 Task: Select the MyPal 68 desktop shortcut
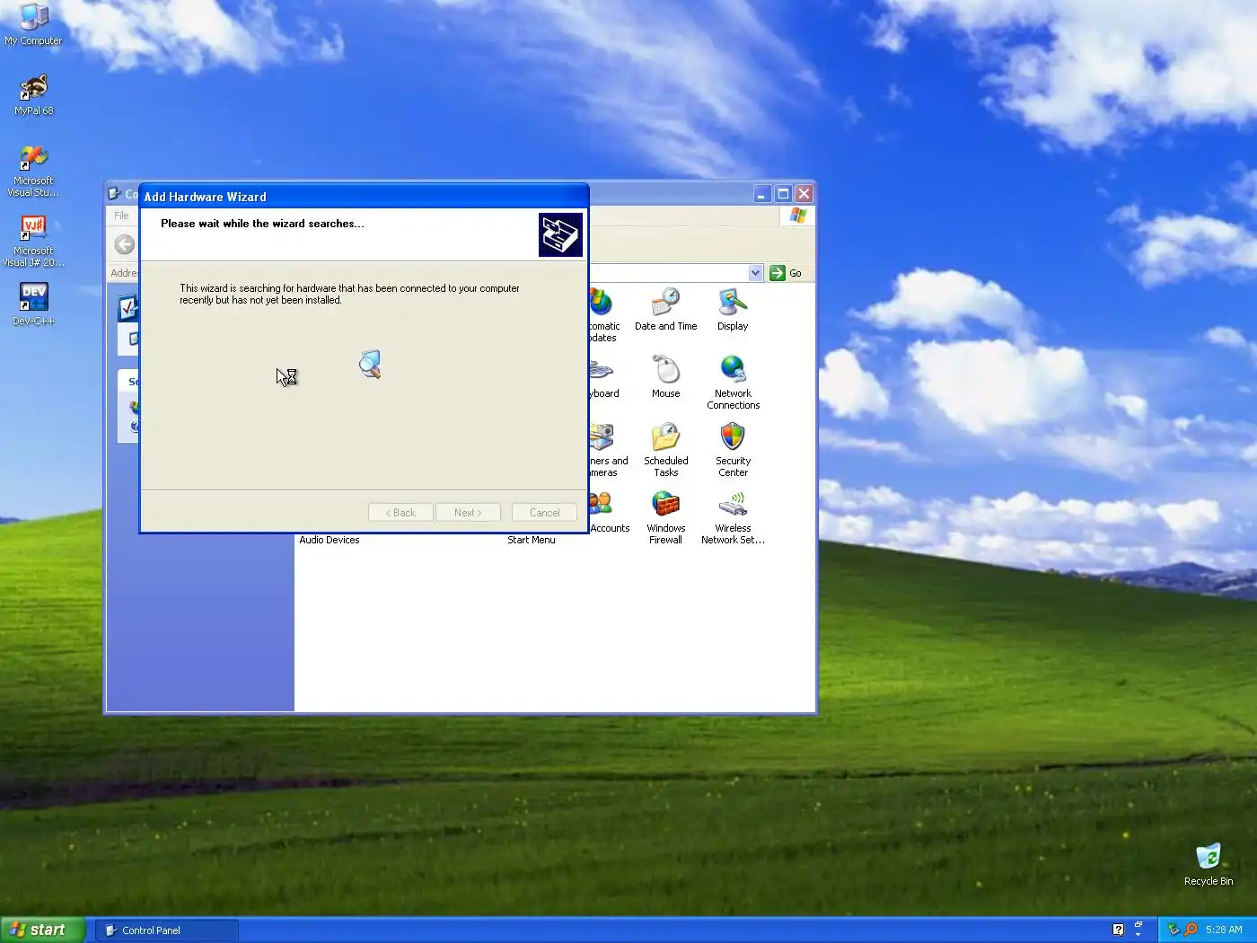pos(33,94)
